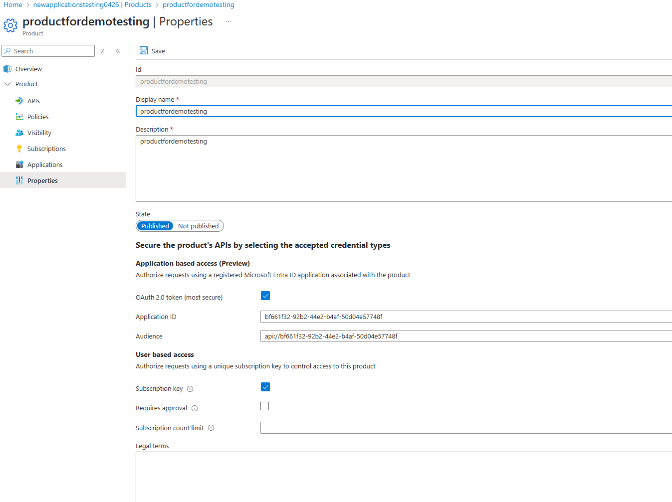Open newapplicationstesting0426 Products breadcrumb link
Image resolution: width=672 pixels, height=502 pixels.
[x=92, y=4]
